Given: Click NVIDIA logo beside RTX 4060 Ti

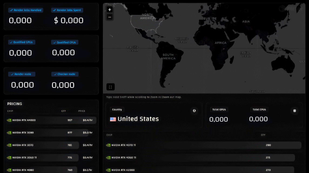Looking at the screenshot, I should (x=108, y=158).
